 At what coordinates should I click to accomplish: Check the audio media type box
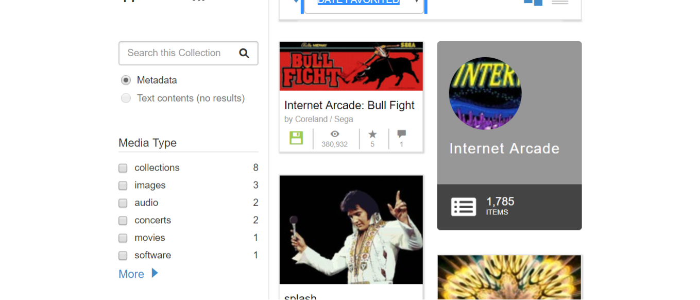pyautogui.click(x=123, y=203)
